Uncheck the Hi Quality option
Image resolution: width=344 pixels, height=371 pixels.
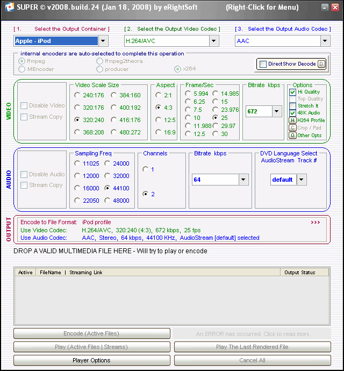[x=292, y=92]
